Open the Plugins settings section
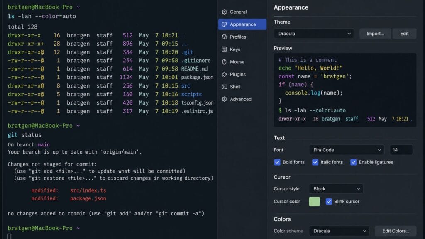 coord(242,74)
